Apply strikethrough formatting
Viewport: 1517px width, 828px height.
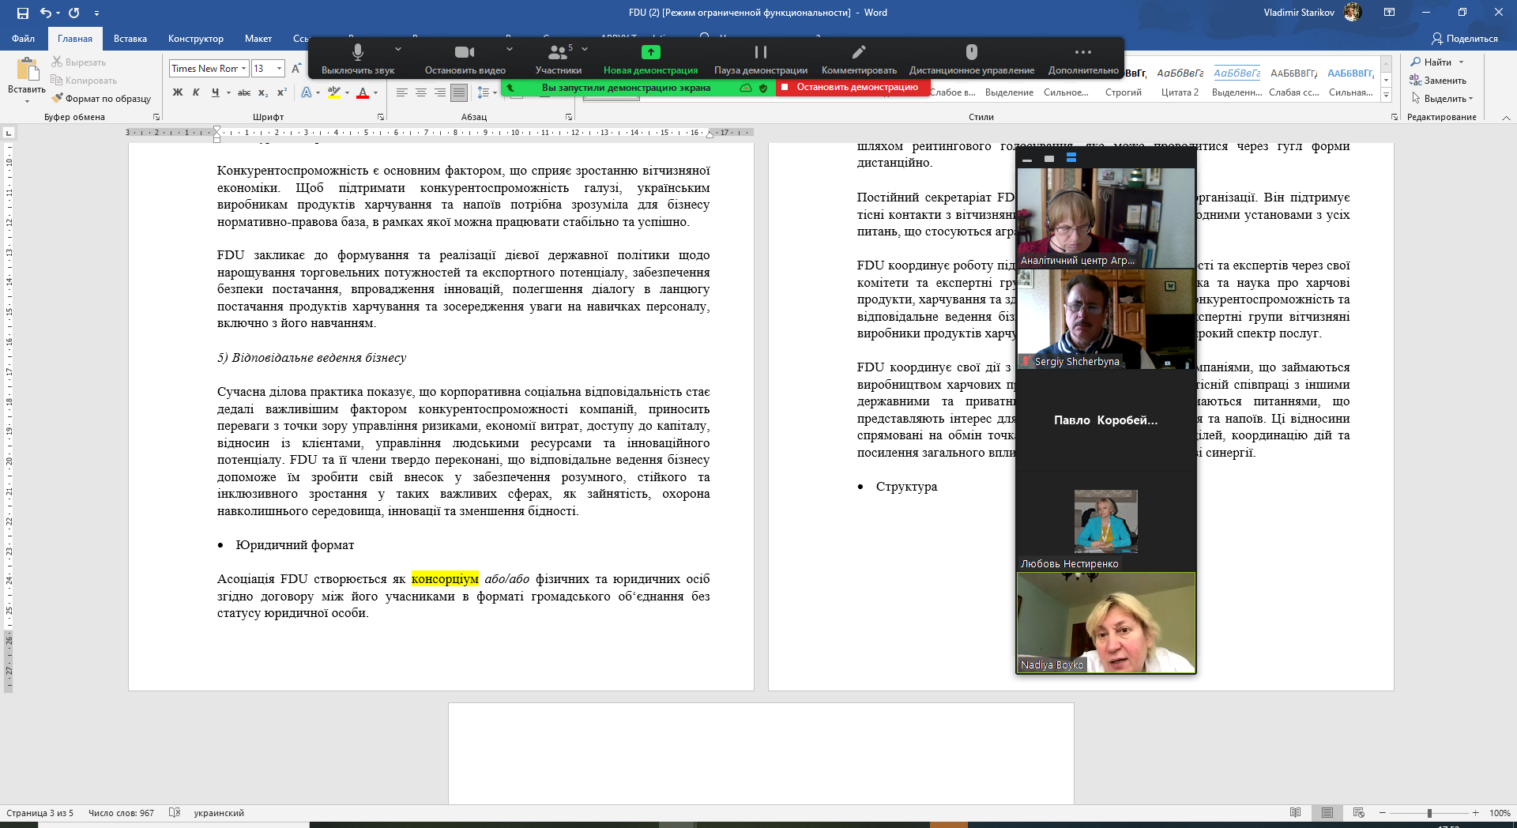point(244,92)
